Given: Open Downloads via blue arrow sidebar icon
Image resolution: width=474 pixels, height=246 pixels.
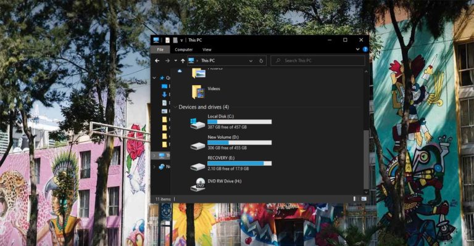Looking at the screenshot, I should tap(164, 94).
